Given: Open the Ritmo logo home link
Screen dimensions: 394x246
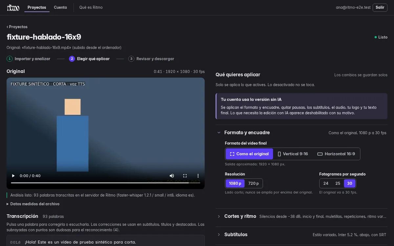Looking at the screenshot, I should (x=13, y=8).
